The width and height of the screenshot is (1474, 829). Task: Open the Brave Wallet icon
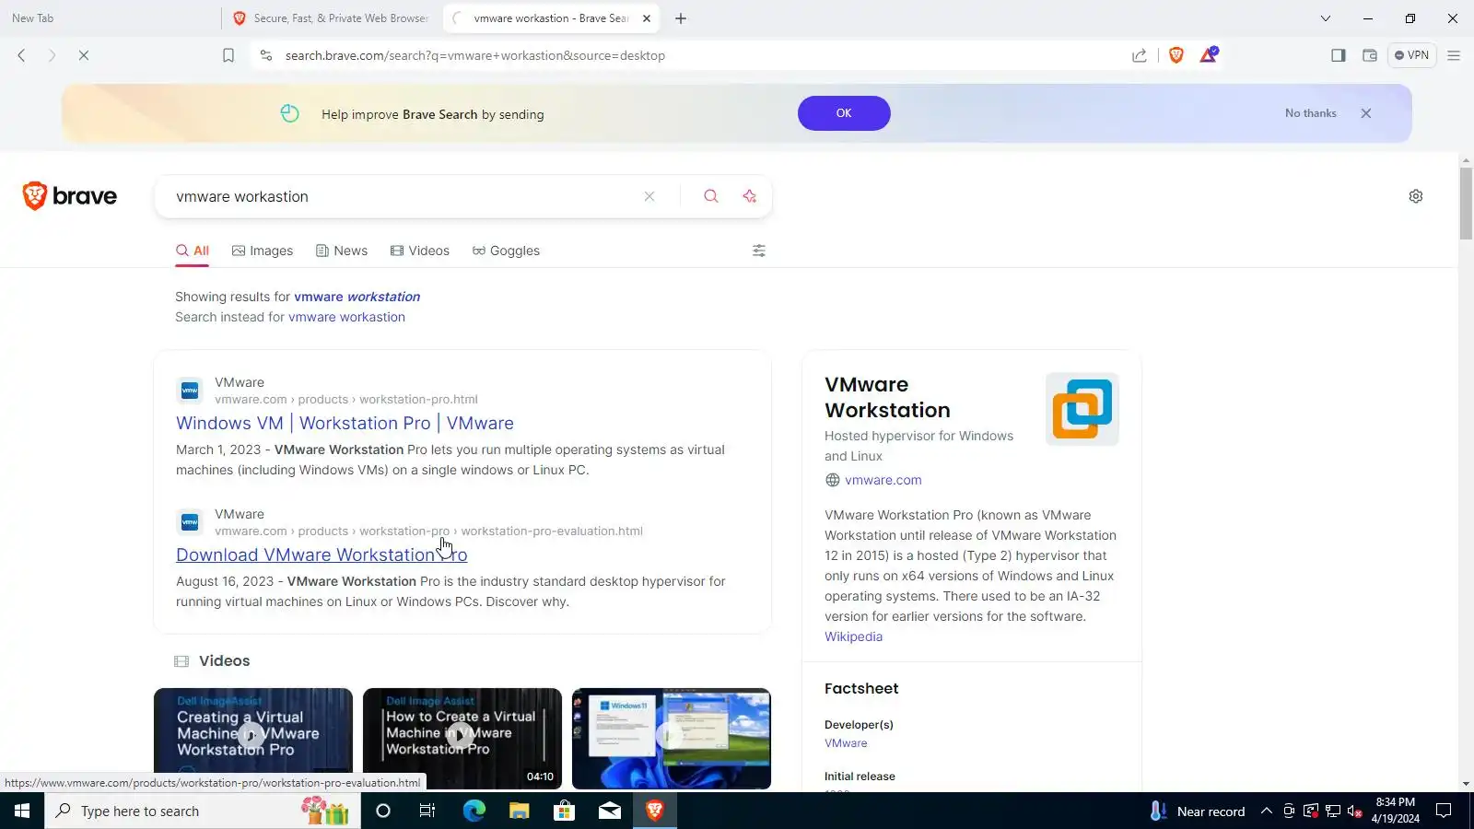(x=1370, y=55)
